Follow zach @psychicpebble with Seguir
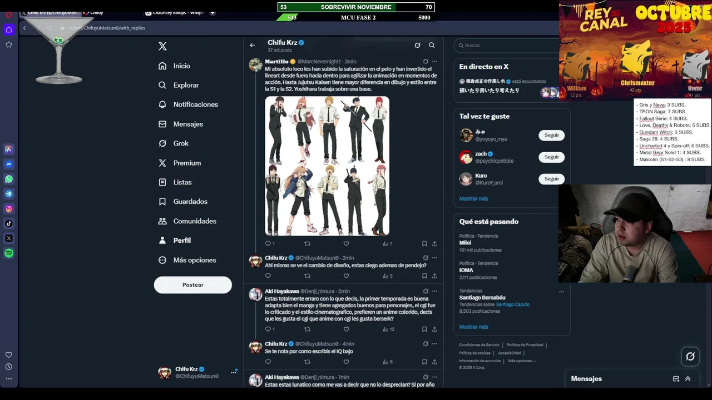Screen dimensions: 712x400 (x=551, y=157)
